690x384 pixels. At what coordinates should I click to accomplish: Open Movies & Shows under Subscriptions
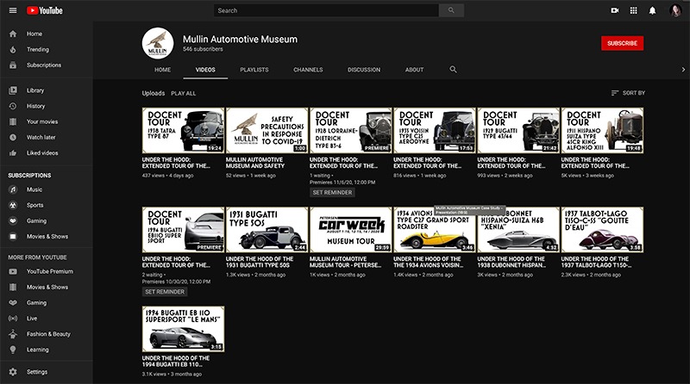pyautogui.click(x=47, y=237)
